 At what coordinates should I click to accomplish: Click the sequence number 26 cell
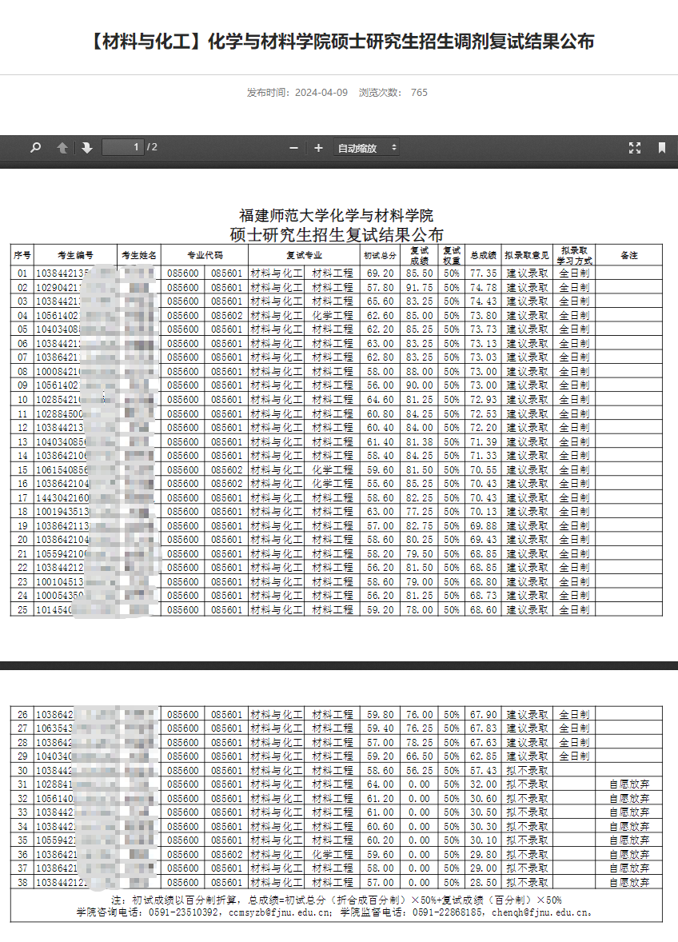click(22, 715)
